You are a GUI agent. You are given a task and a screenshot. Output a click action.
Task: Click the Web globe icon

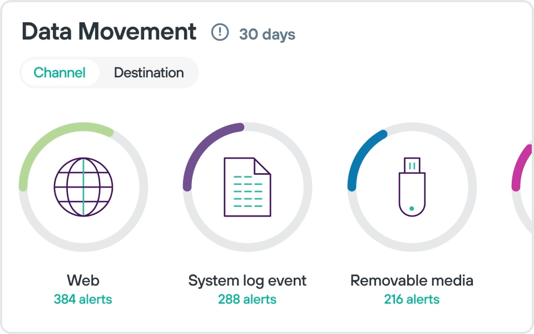pos(83,187)
